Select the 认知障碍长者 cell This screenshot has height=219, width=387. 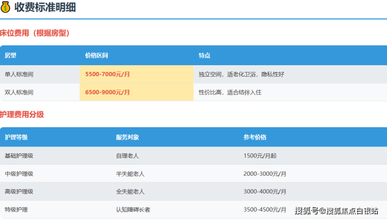click(133, 210)
